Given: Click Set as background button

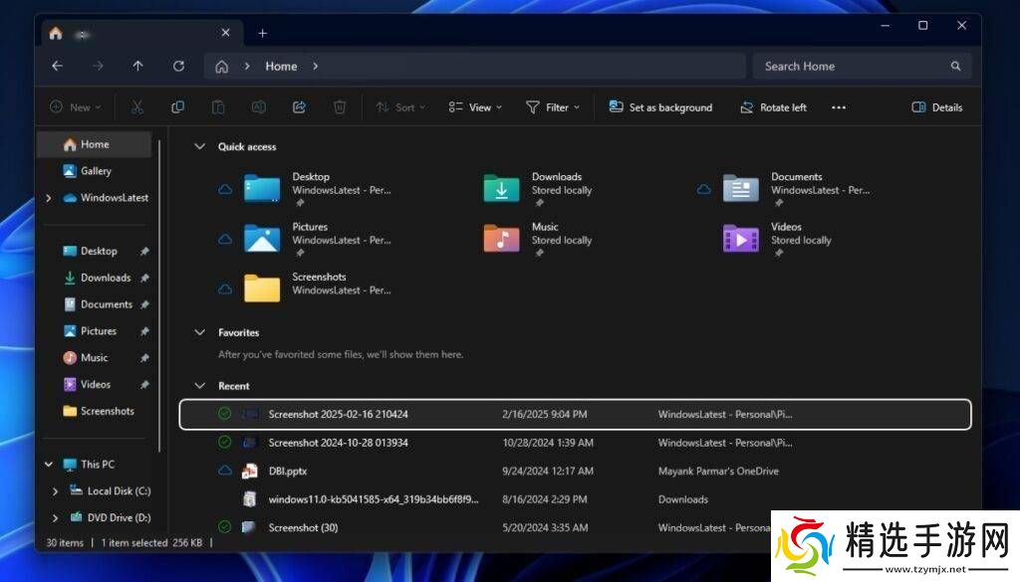Looking at the screenshot, I should (660, 107).
